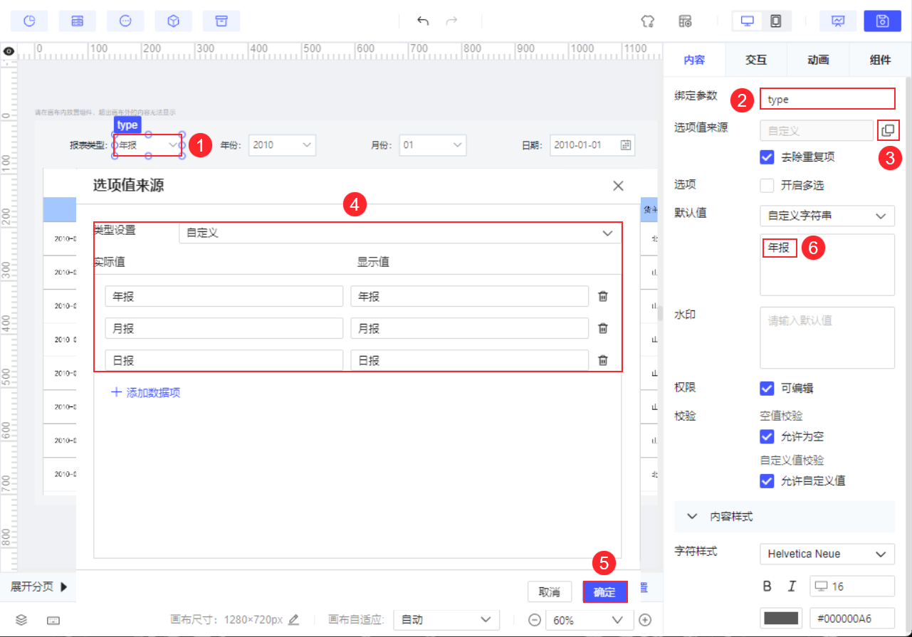Viewport: 912px width, 637px height.
Task: Open 报表类型 dropdown showing 年报
Action: [x=148, y=145]
